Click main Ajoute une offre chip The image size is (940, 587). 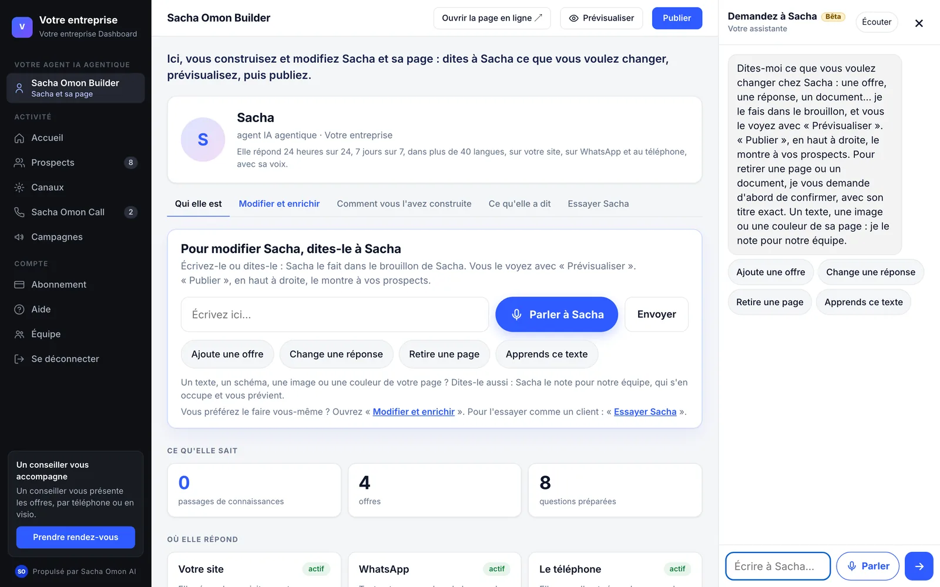227,354
